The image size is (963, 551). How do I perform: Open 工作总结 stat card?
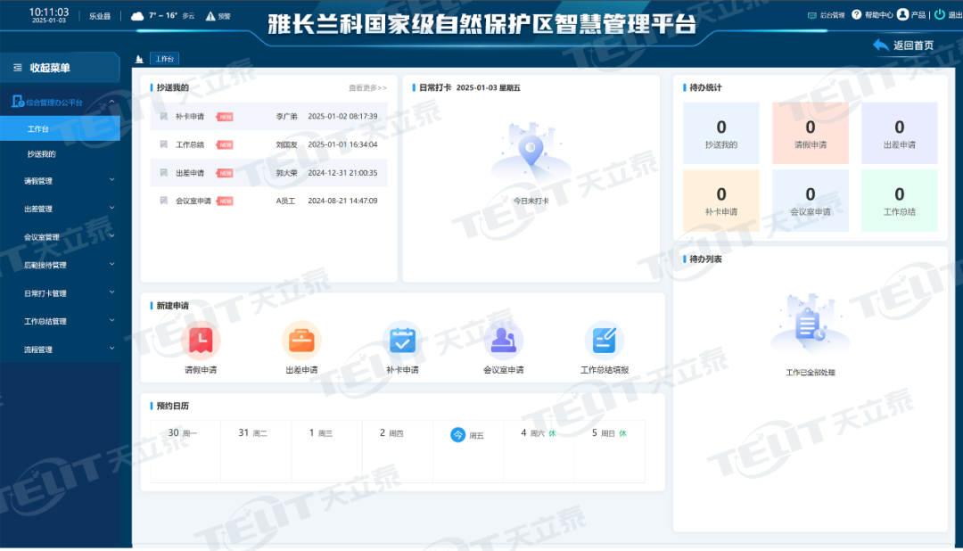(899, 201)
